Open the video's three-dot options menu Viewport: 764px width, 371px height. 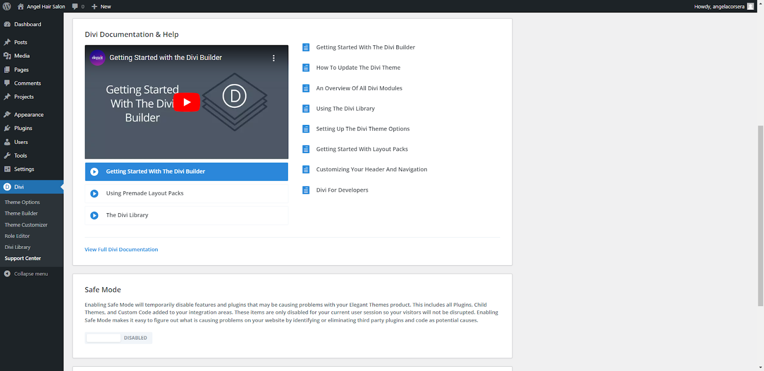(274, 58)
